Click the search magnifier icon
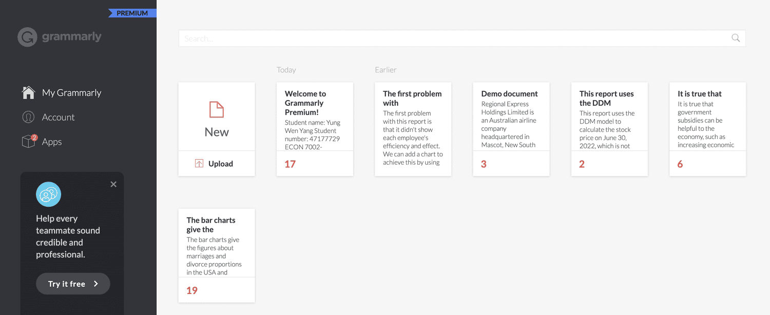770x315 pixels. pyautogui.click(x=736, y=38)
